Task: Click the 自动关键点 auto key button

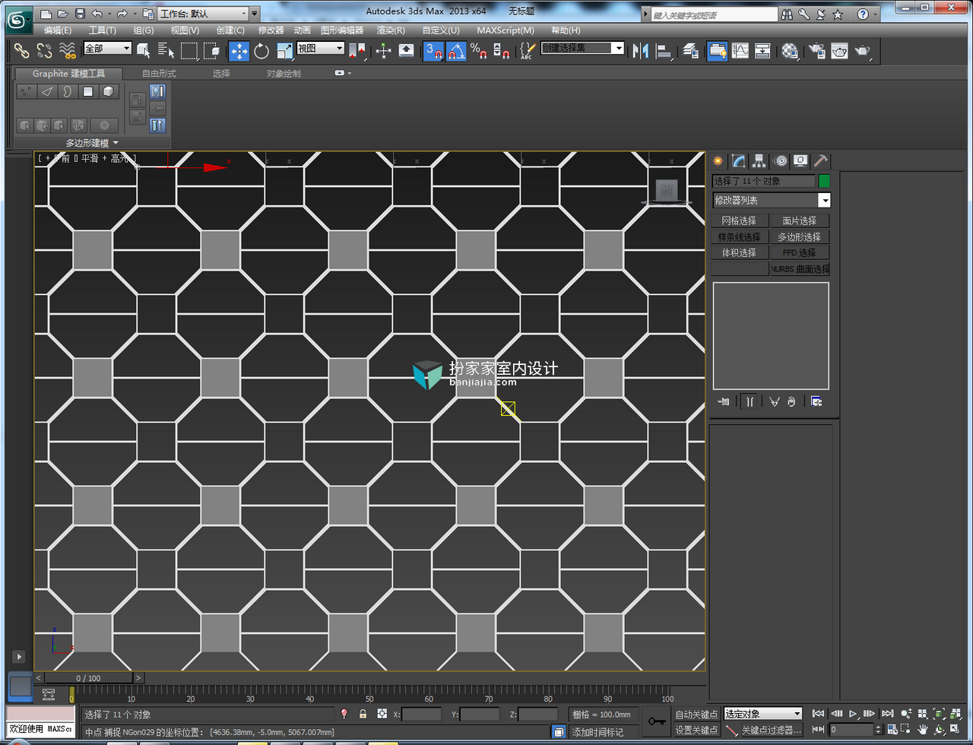Action: (697, 715)
